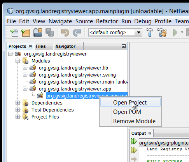Screen dimensions: 189x162
Task: Click the Clean and Build icon
Action: pos(162,33)
